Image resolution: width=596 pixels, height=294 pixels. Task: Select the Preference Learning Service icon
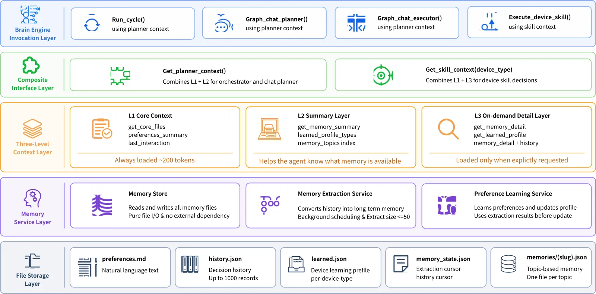pyautogui.click(x=447, y=205)
